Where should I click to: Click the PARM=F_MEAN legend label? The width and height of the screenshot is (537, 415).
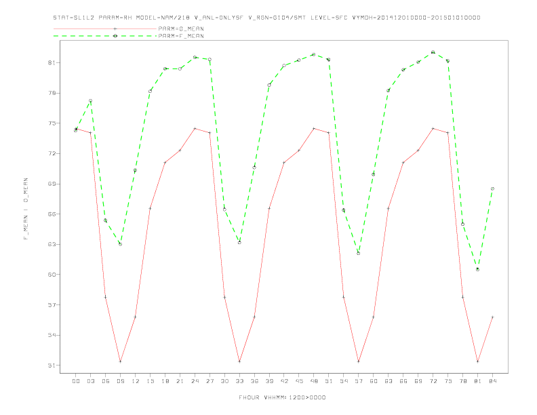pos(181,36)
